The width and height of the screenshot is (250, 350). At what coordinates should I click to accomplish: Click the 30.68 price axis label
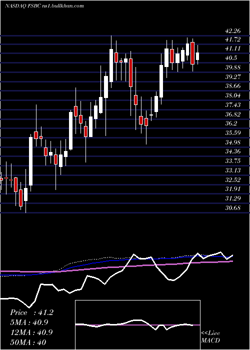click(x=233, y=208)
